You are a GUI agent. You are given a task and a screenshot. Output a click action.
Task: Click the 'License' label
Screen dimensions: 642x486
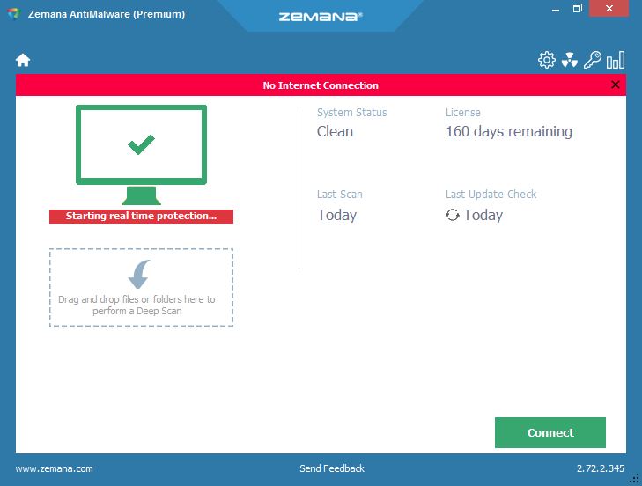pos(463,113)
